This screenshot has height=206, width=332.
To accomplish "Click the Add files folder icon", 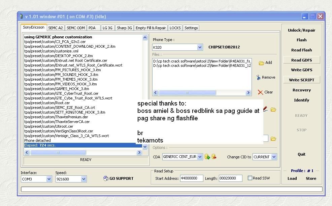I will click(262, 63).
